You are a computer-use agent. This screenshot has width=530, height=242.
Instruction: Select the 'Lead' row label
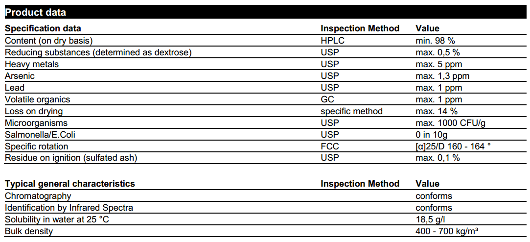click(14, 88)
